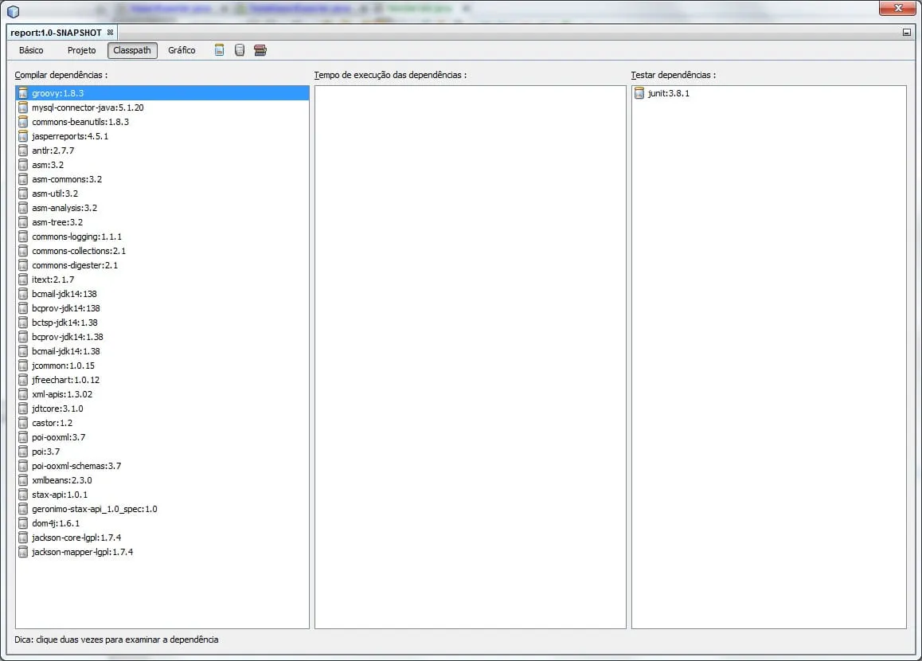Click the stacked books icon in the toolbar
Image resolution: width=922 pixels, height=661 pixels.
point(260,50)
